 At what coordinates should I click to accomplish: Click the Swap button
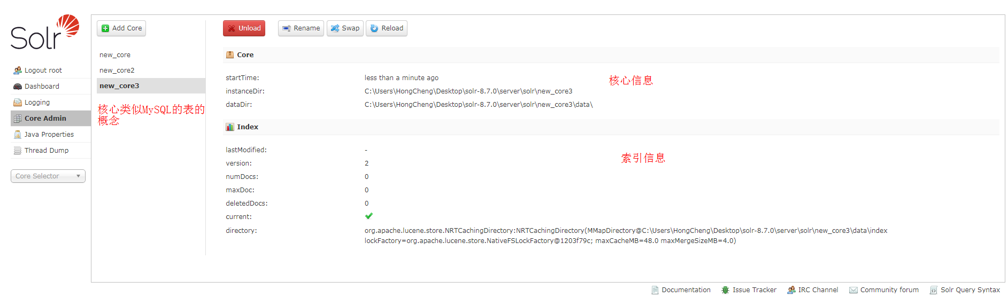345,28
